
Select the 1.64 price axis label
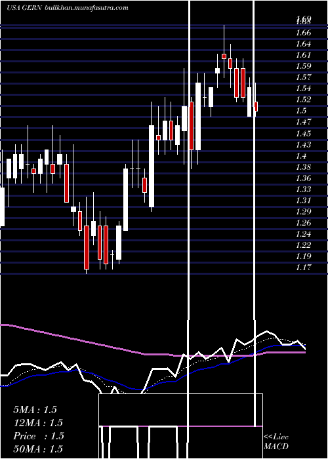point(303,44)
